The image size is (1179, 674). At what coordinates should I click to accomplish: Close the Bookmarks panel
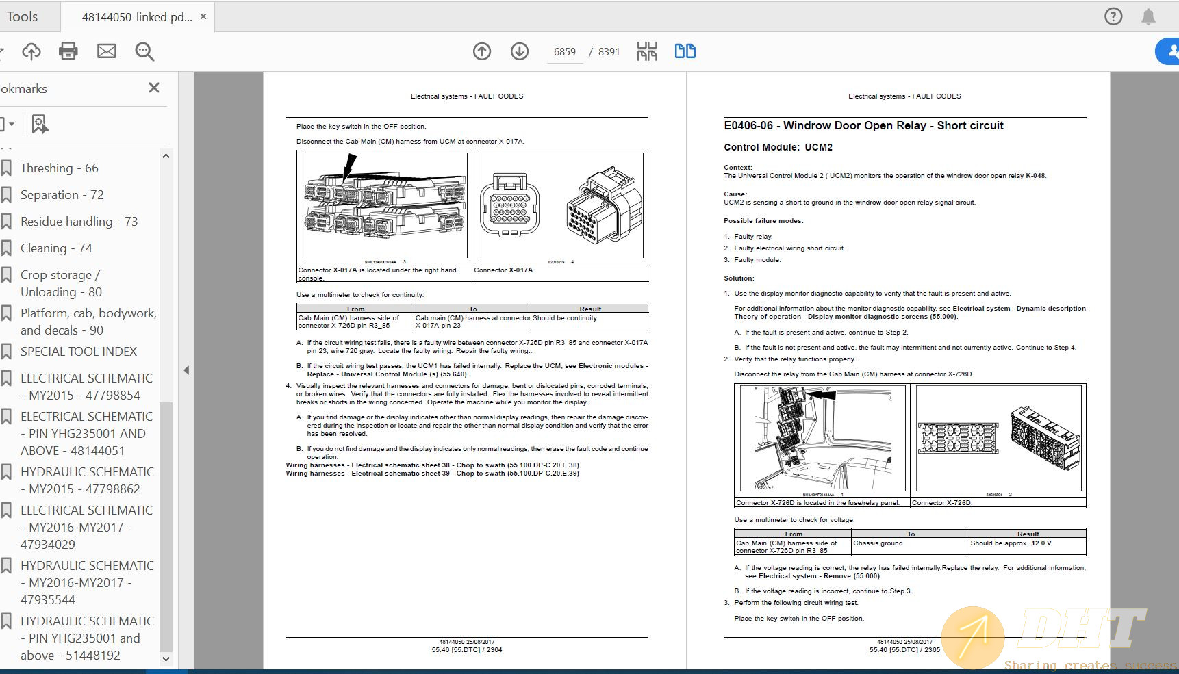point(154,88)
